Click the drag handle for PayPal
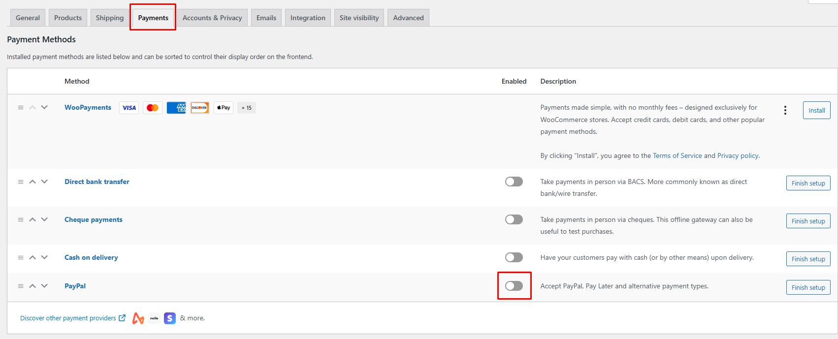 21,286
